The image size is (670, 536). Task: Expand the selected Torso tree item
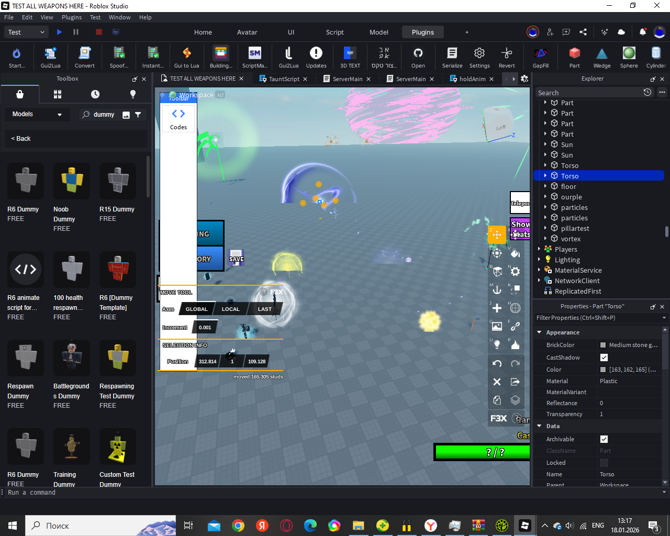coord(545,176)
